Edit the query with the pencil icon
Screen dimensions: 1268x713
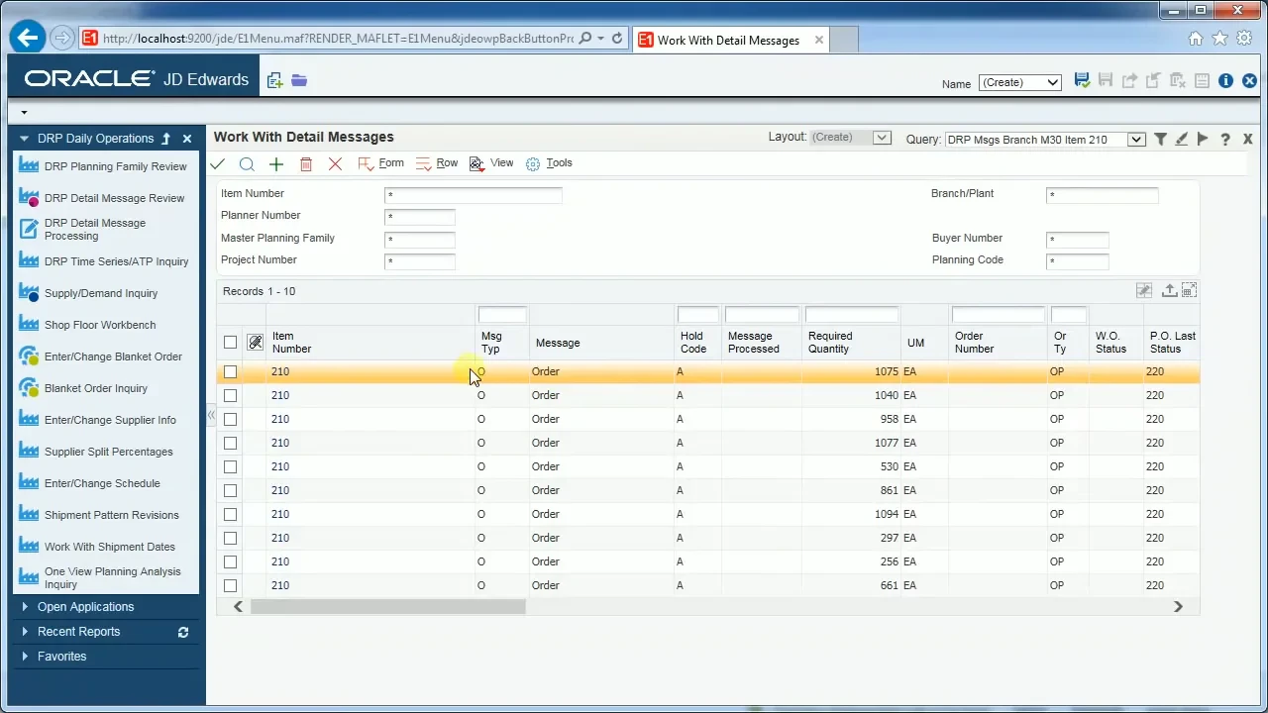tap(1181, 140)
